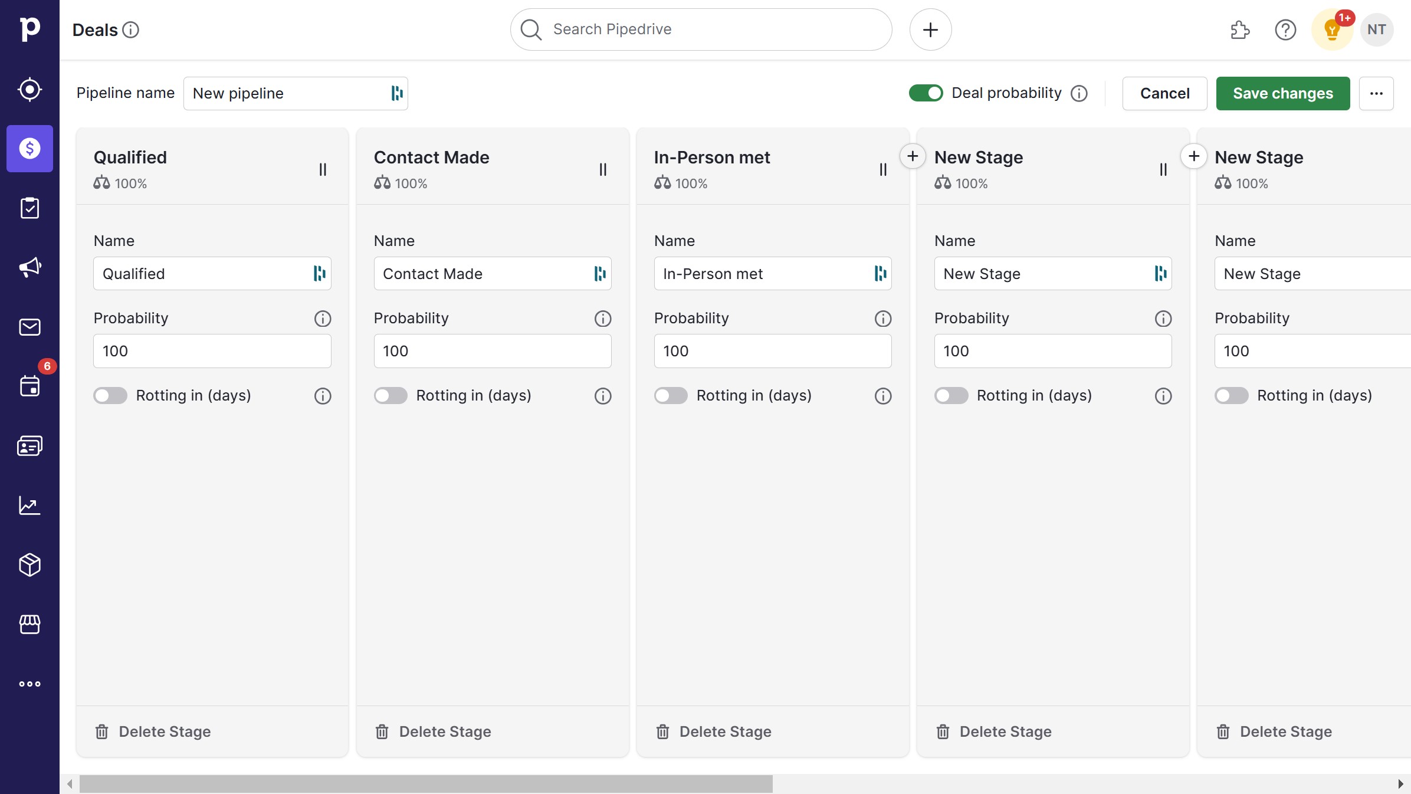Click Cancel button
Viewport: 1411px width, 794px height.
(x=1164, y=93)
